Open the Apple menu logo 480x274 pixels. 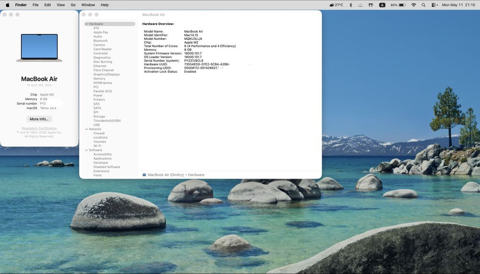8,5
